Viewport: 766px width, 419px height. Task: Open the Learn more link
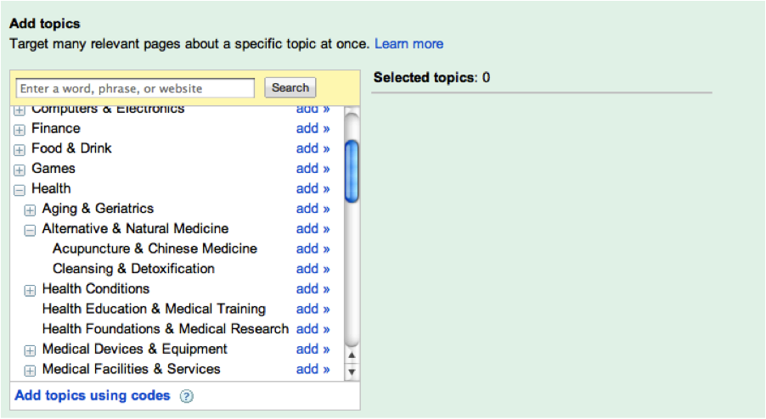pyautogui.click(x=408, y=44)
